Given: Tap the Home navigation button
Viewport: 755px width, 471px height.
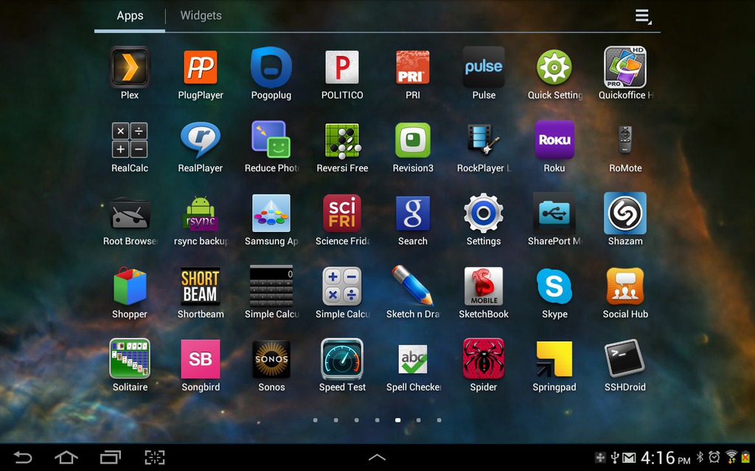Looking at the screenshot, I should tap(66, 457).
